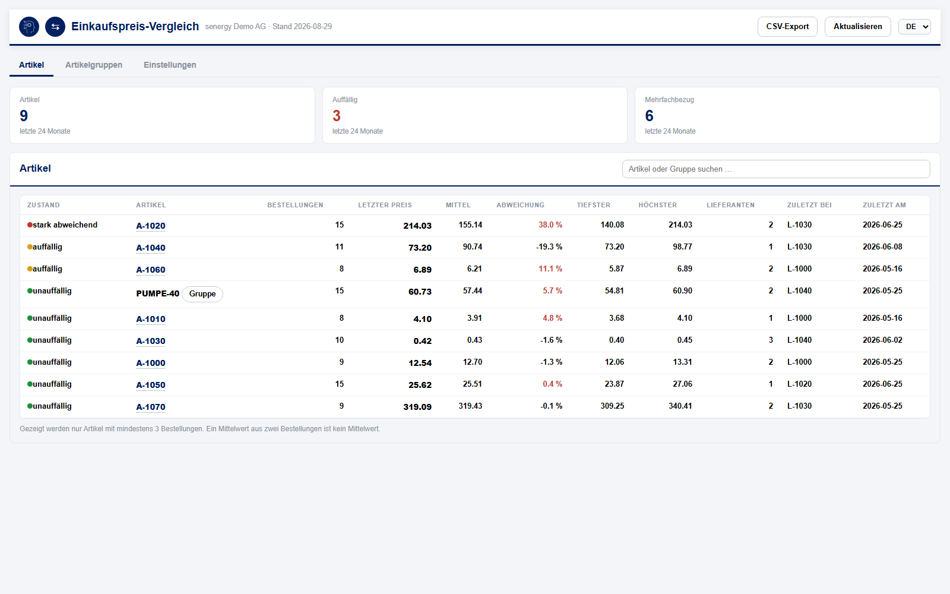Open the Artikelgruppen tab
Screen dimensions: 950x594
click(94, 65)
